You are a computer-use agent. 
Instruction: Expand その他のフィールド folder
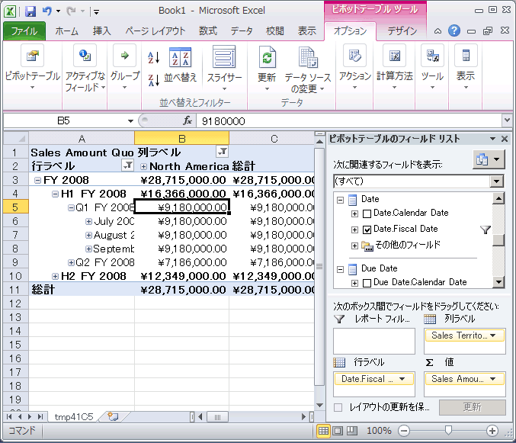tap(354, 246)
